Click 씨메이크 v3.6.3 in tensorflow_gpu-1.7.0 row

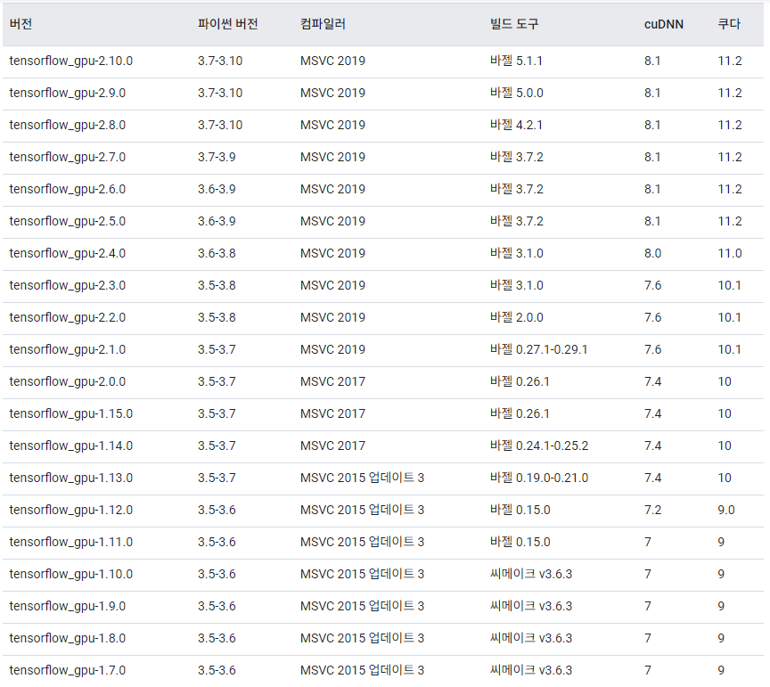pos(531,670)
